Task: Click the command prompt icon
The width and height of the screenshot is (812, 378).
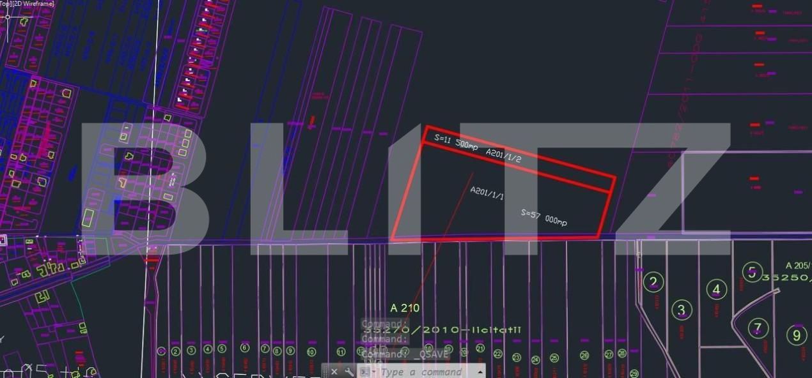Action: (363, 372)
